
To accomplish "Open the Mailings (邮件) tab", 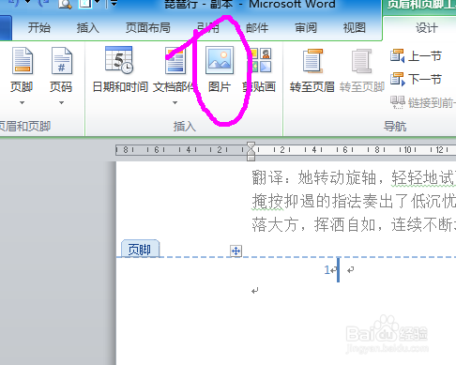I will [x=257, y=28].
